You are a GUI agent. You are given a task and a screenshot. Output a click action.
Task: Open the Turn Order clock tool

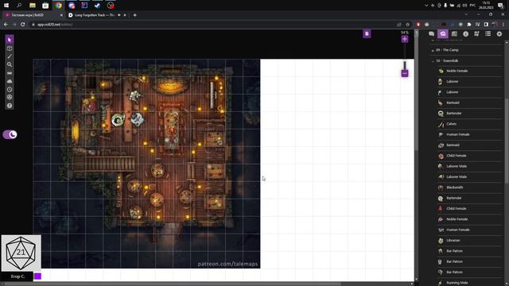pyautogui.click(x=10, y=89)
